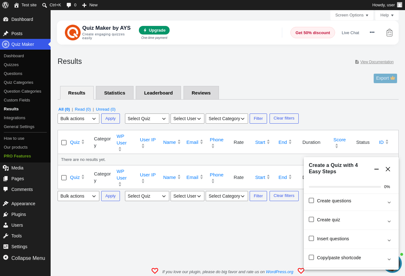This screenshot has height=276, width=405.
Task: Switch to the Reviews tab
Action: tap(201, 93)
